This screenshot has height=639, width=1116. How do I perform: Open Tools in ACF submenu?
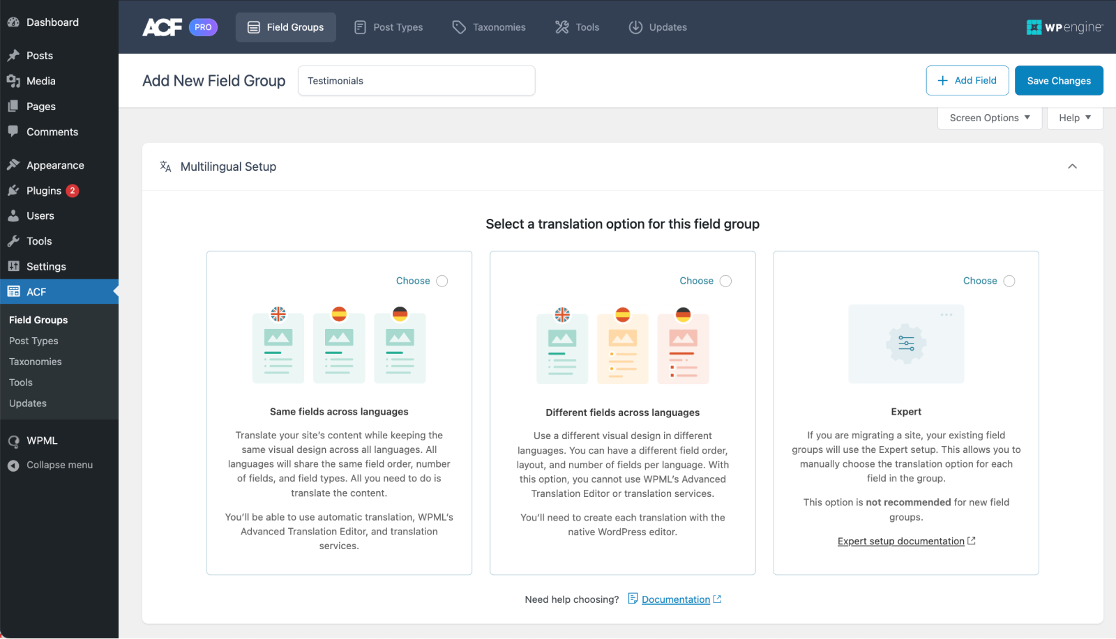(x=21, y=383)
